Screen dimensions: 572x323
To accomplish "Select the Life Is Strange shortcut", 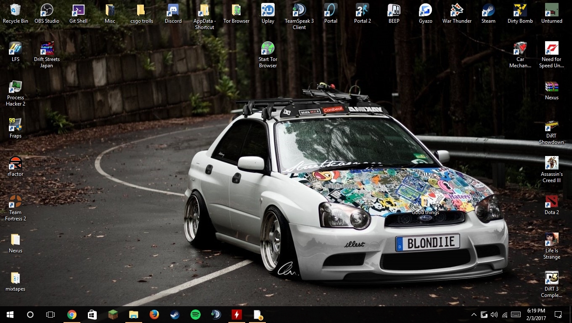I will [552, 246].
